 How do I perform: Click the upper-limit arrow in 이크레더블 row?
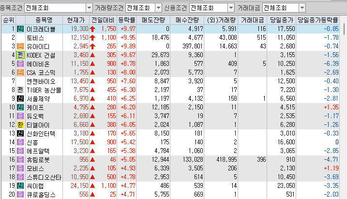click(x=92, y=29)
